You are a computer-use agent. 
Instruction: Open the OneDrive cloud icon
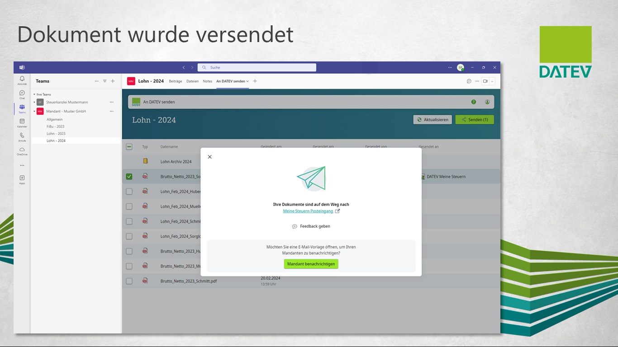coord(22,150)
